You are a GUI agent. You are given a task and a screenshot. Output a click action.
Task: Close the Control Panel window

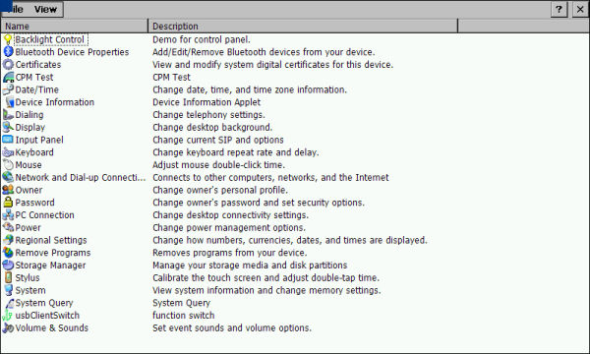tap(580, 10)
